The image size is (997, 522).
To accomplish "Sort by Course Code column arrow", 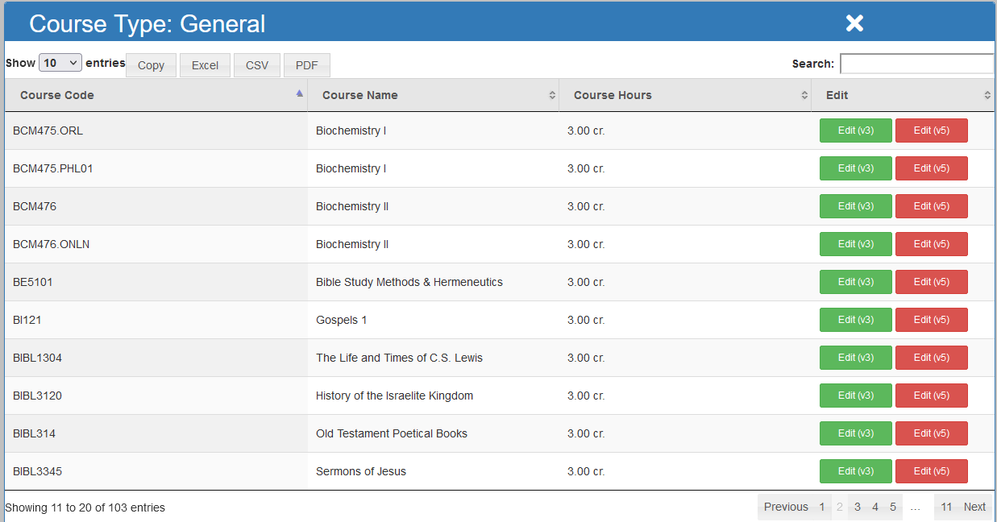I will tap(300, 94).
